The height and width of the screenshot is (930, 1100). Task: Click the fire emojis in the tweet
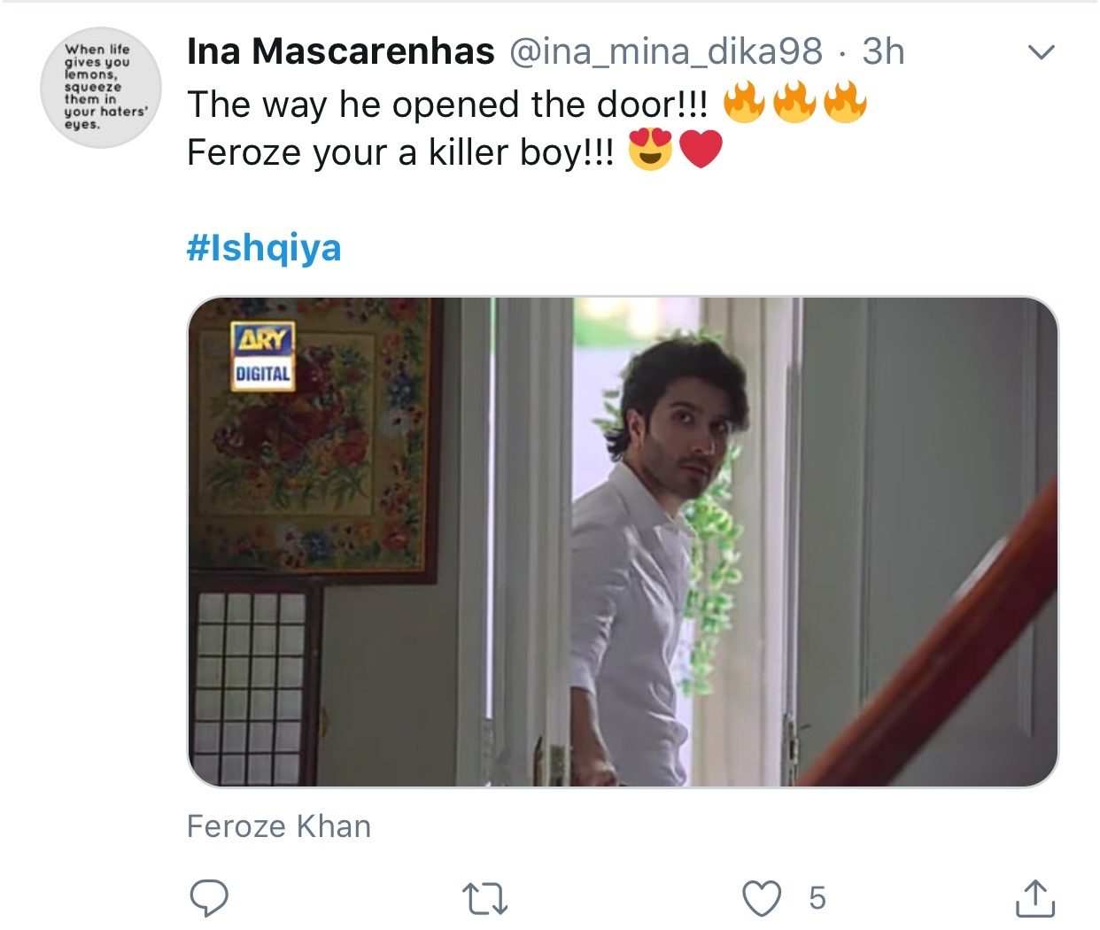[794, 103]
